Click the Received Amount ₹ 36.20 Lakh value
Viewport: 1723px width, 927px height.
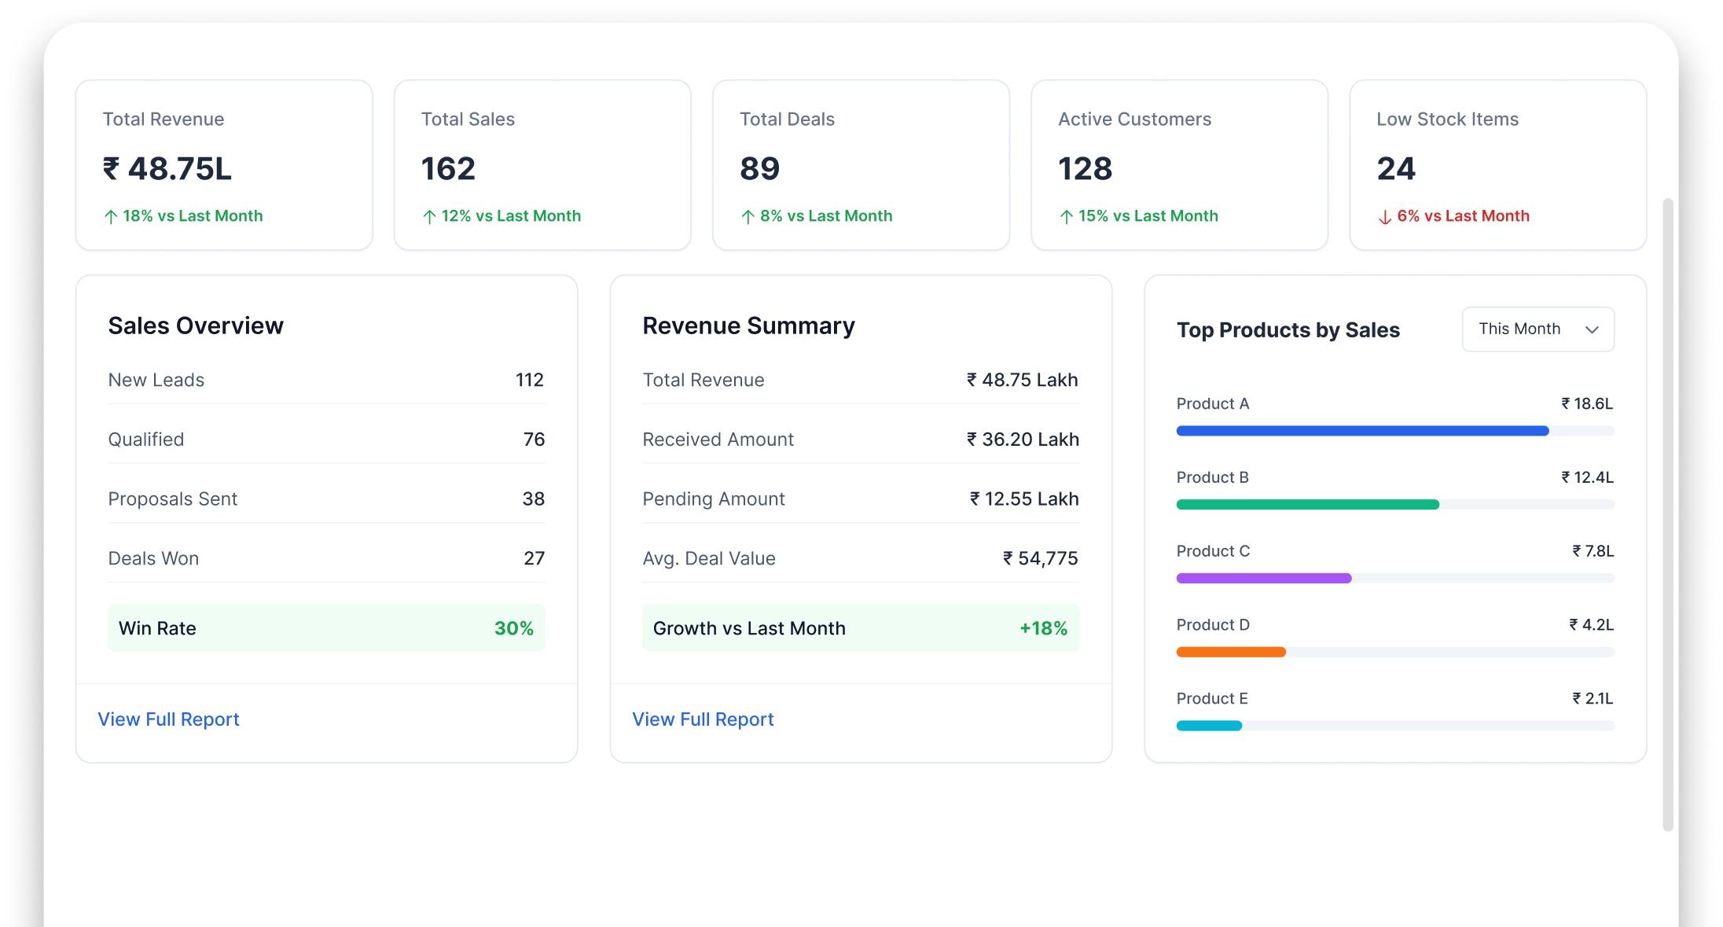[1022, 440]
